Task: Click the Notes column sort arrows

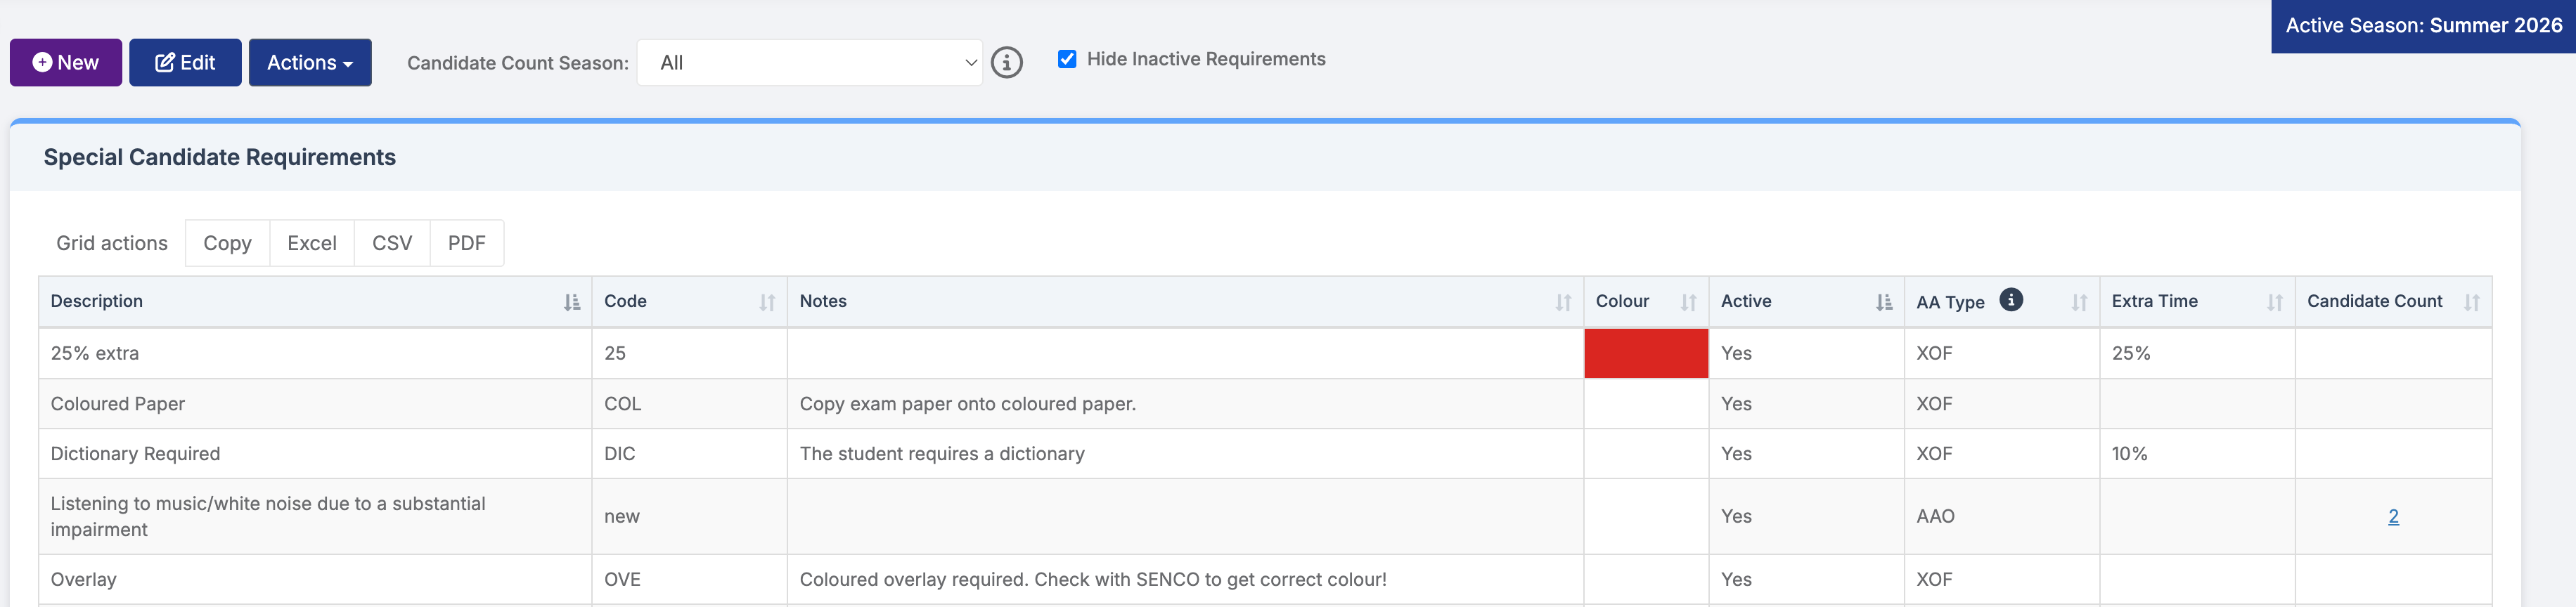Action: coord(1562,302)
